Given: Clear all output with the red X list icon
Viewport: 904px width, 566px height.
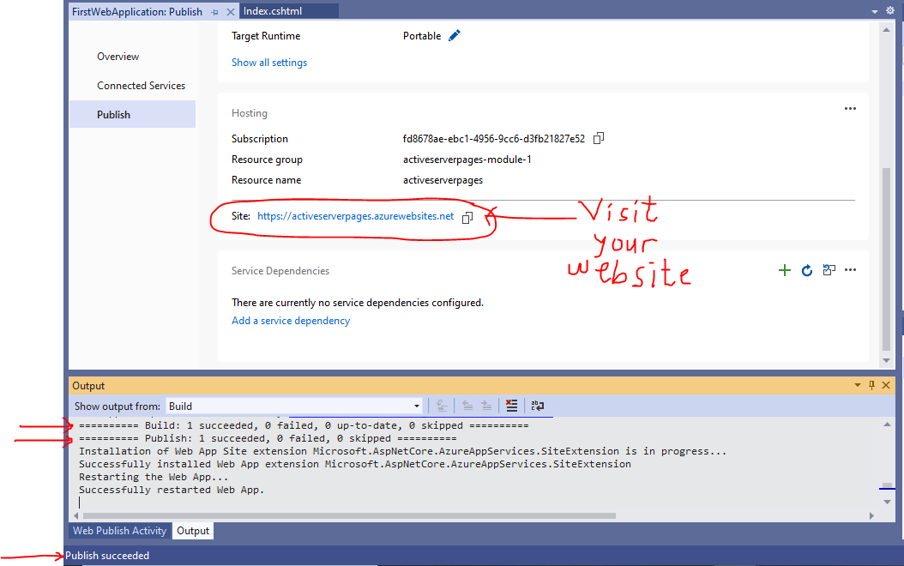Looking at the screenshot, I should point(511,406).
